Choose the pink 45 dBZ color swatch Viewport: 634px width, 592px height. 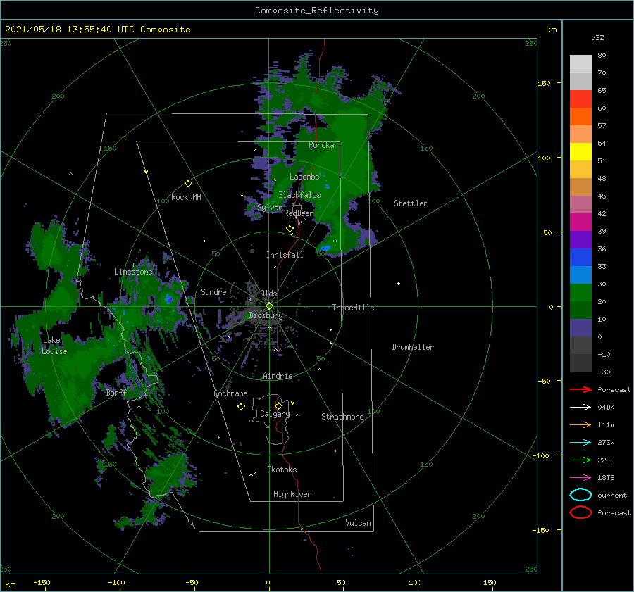pos(580,204)
